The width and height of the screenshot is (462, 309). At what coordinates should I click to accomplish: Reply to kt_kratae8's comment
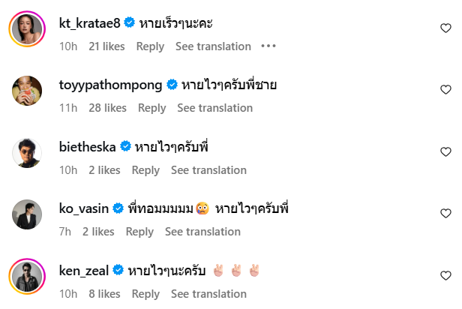[x=150, y=46]
